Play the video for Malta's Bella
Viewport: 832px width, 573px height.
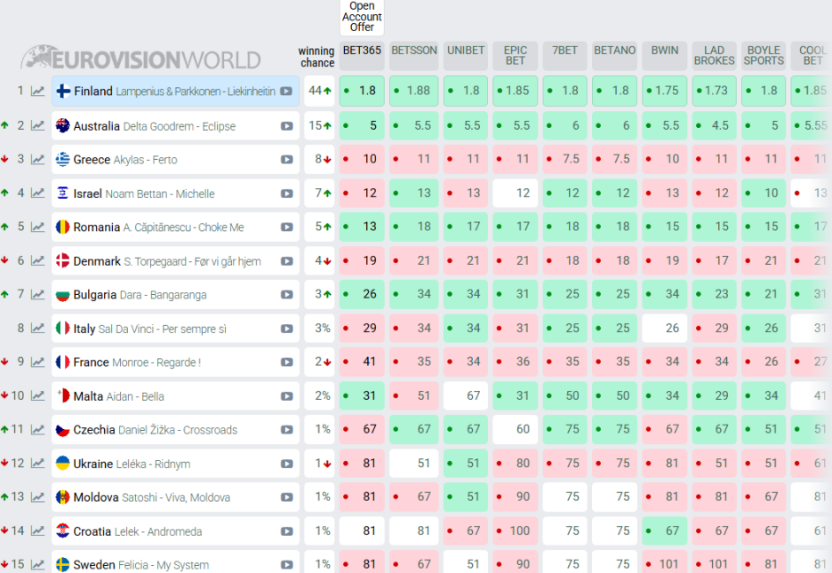286,396
